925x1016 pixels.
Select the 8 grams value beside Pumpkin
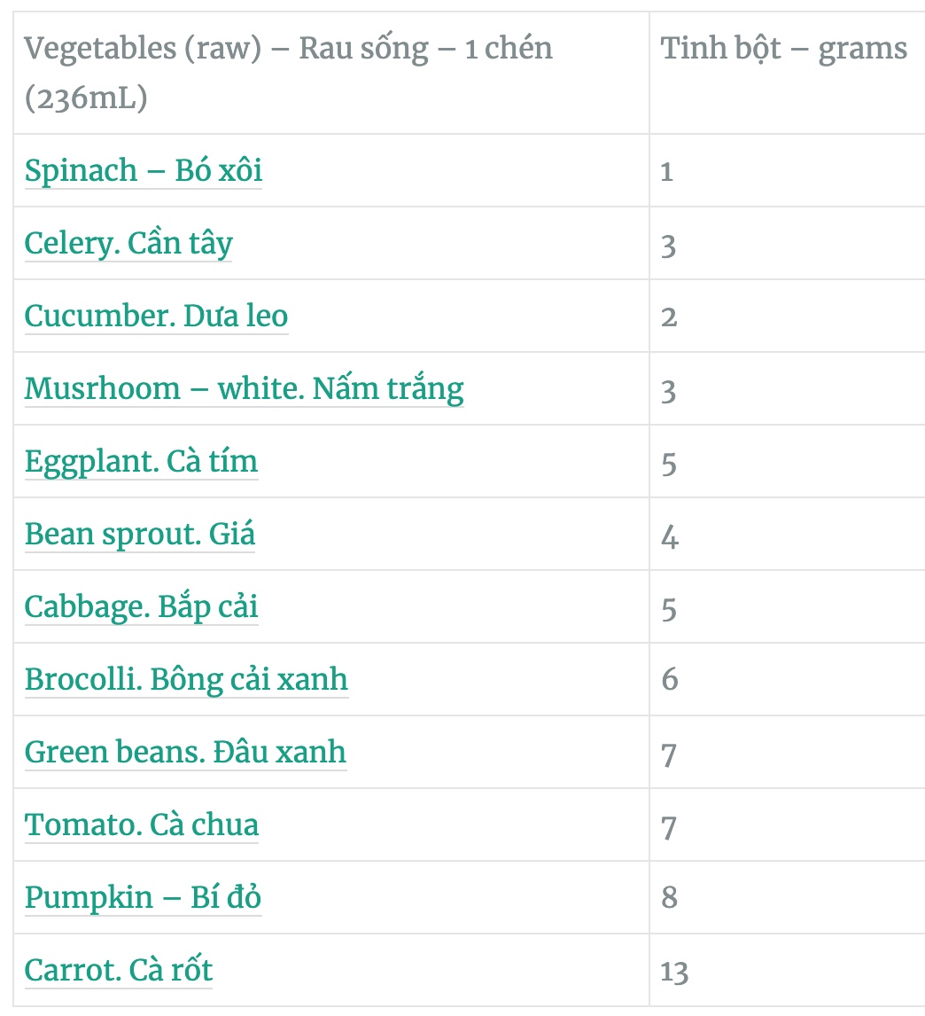(669, 898)
